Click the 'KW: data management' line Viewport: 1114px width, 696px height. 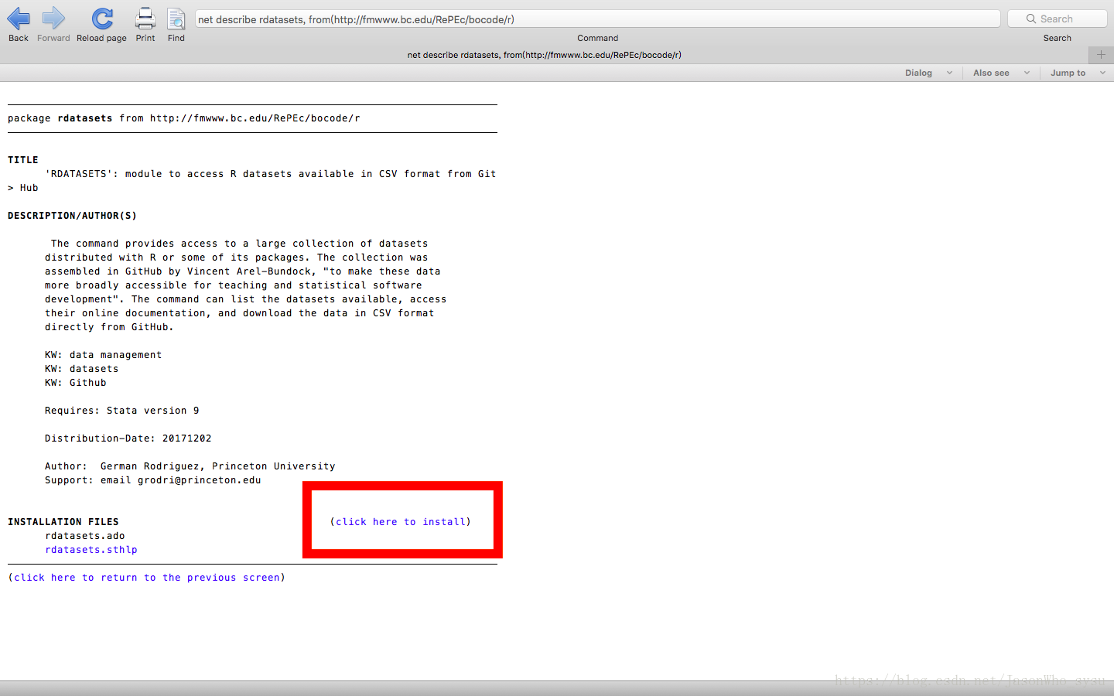coord(103,355)
